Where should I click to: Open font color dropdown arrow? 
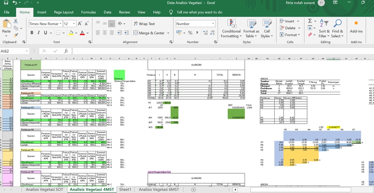[x=88, y=33]
